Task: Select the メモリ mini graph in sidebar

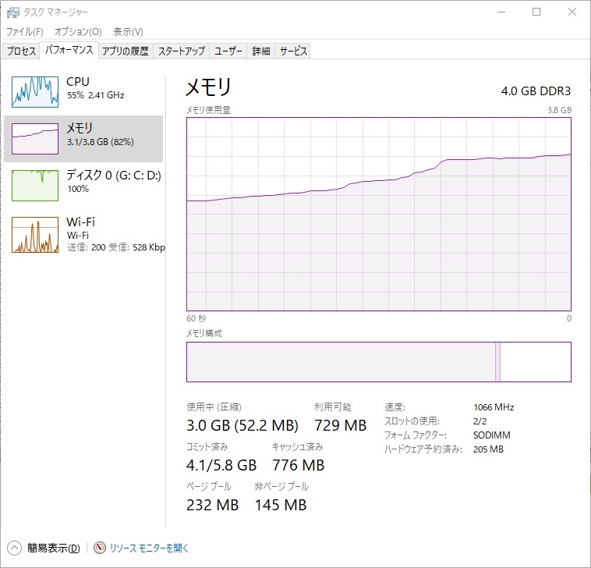Action: [x=35, y=138]
